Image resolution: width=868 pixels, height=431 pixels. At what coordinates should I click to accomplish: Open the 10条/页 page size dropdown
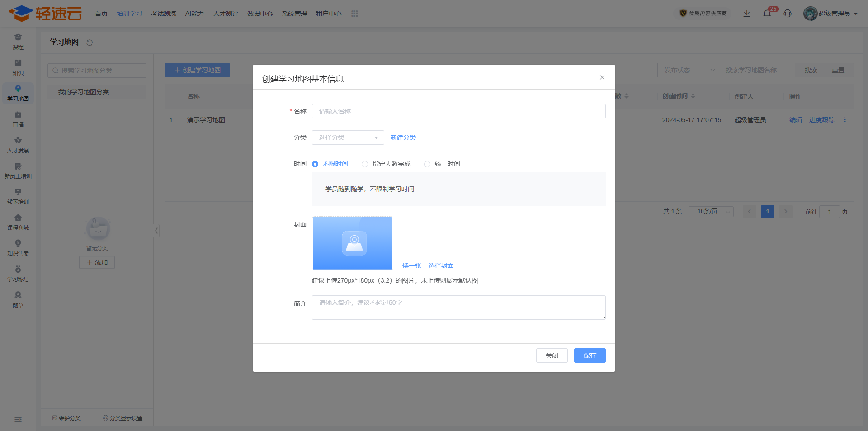[711, 212]
